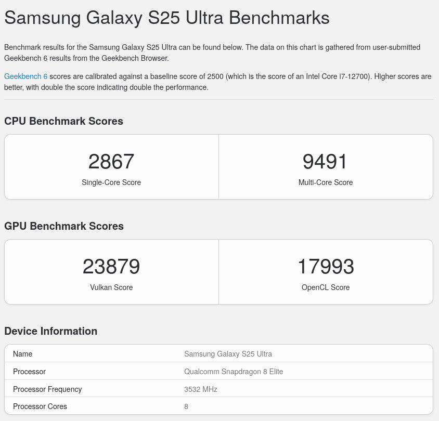Select the Qualcomm Snapdragon 8 Elite value
Image resolution: width=439 pixels, height=421 pixels.
[234, 372]
